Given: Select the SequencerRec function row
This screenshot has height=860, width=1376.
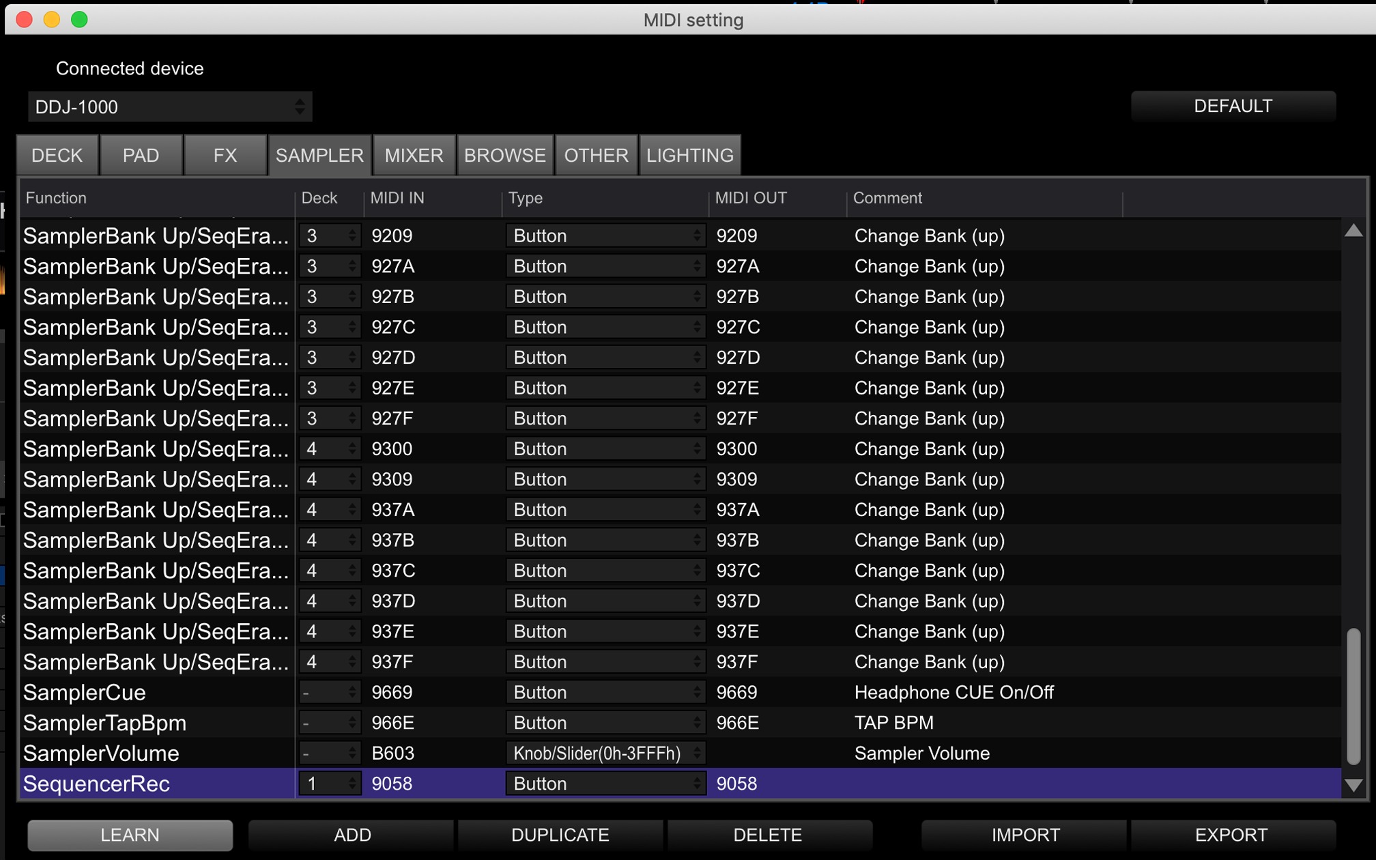Looking at the screenshot, I should (x=680, y=784).
